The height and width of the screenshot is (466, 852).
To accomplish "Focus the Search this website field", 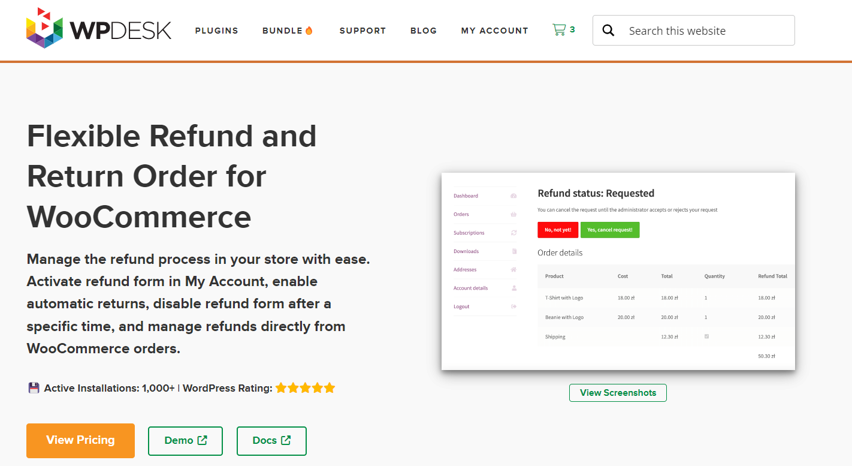I will point(694,31).
